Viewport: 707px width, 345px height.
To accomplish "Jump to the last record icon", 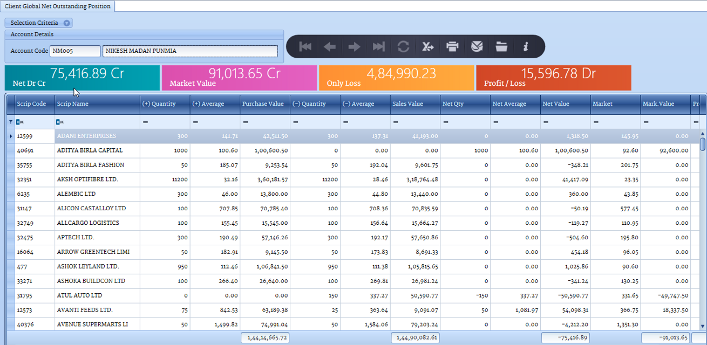I will [379, 47].
